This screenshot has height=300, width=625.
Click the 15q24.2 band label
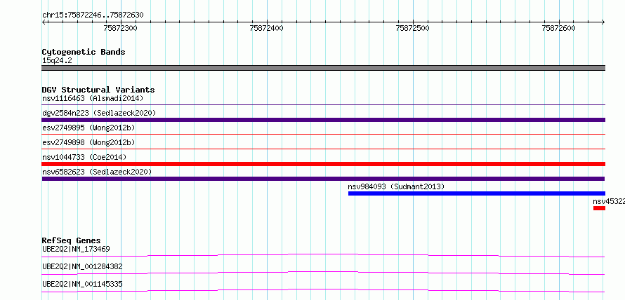(x=57, y=61)
